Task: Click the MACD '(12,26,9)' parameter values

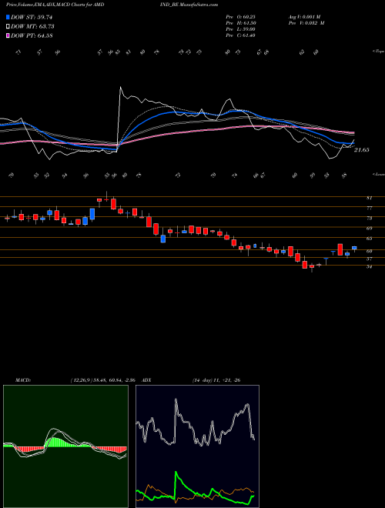Action: pos(81,380)
